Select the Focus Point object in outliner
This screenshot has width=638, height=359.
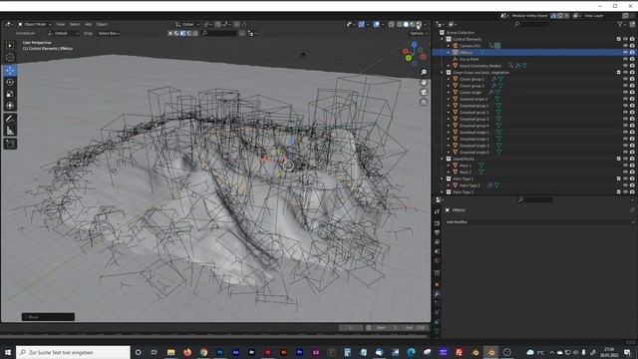(470, 59)
